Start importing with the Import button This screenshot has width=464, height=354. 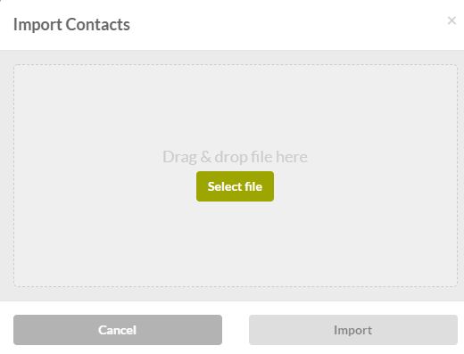click(x=353, y=330)
